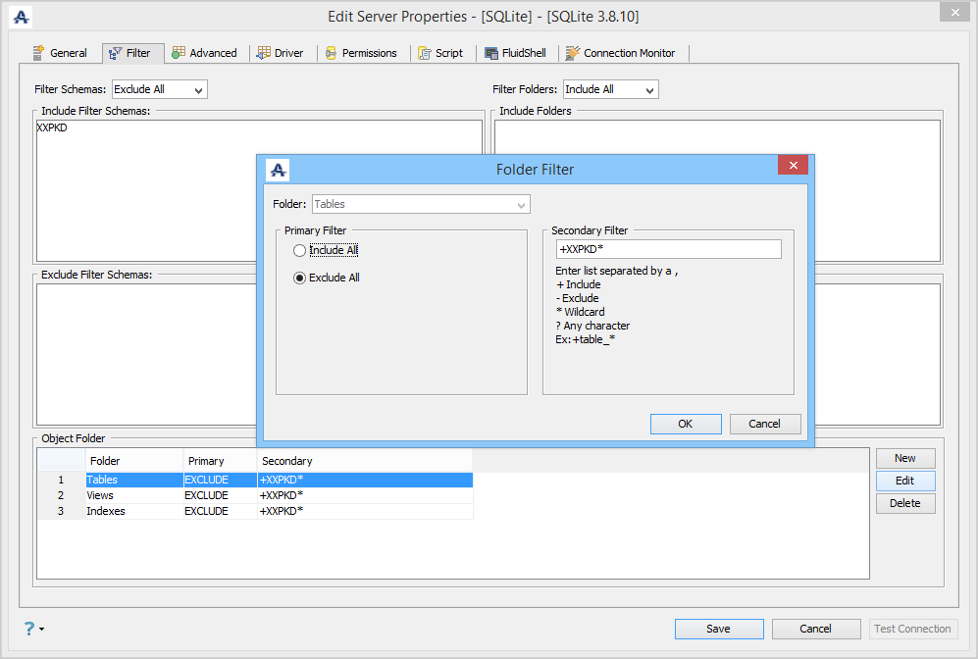Viewport: 978px width, 659px height.
Task: Click the Edit object folder button
Action: click(905, 481)
